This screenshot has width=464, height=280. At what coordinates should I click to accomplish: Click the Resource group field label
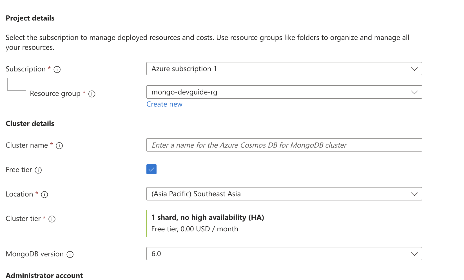pos(55,94)
